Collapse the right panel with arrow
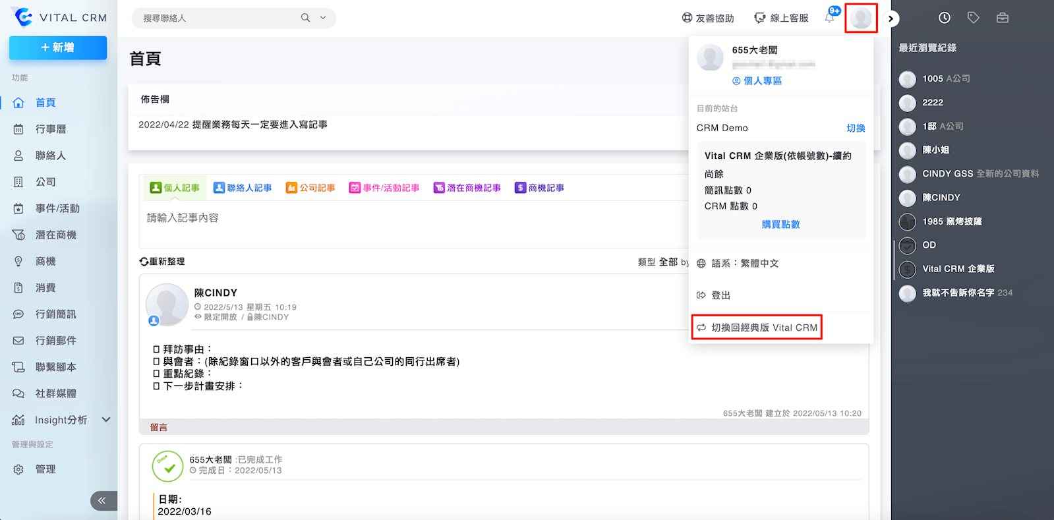Image resolution: width=1054 pixels, height=520 pixels. click(891, 18)
